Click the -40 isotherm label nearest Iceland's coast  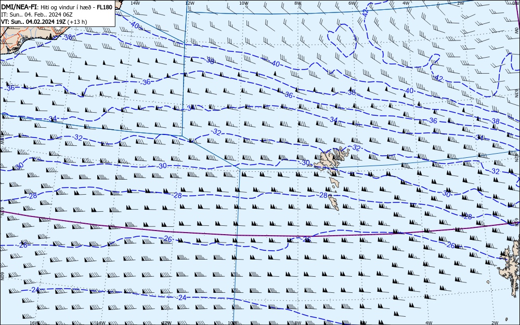point(134,25)
